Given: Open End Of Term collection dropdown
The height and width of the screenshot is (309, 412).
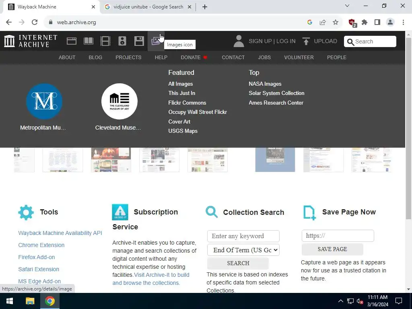Looking at the screenshot, I should pyautogui.click(x=243, y=250).
